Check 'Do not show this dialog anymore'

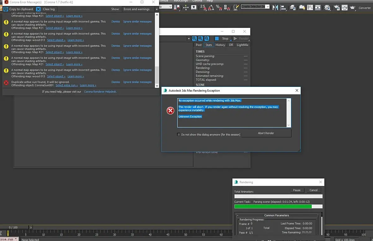click(179, 135)
